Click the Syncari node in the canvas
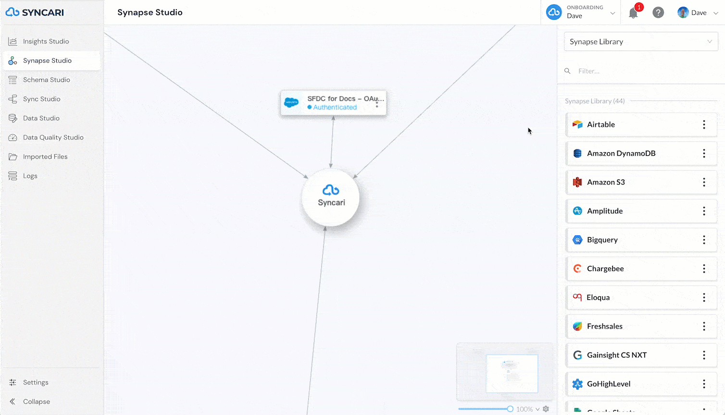725x415 pixels. 330,197
